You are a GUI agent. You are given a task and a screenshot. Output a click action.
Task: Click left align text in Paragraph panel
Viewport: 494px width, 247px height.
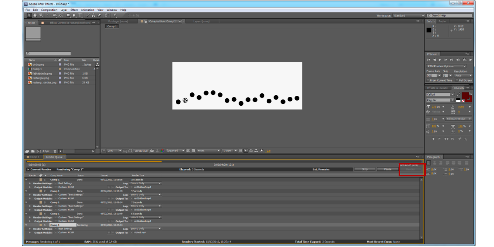(429, 163)
